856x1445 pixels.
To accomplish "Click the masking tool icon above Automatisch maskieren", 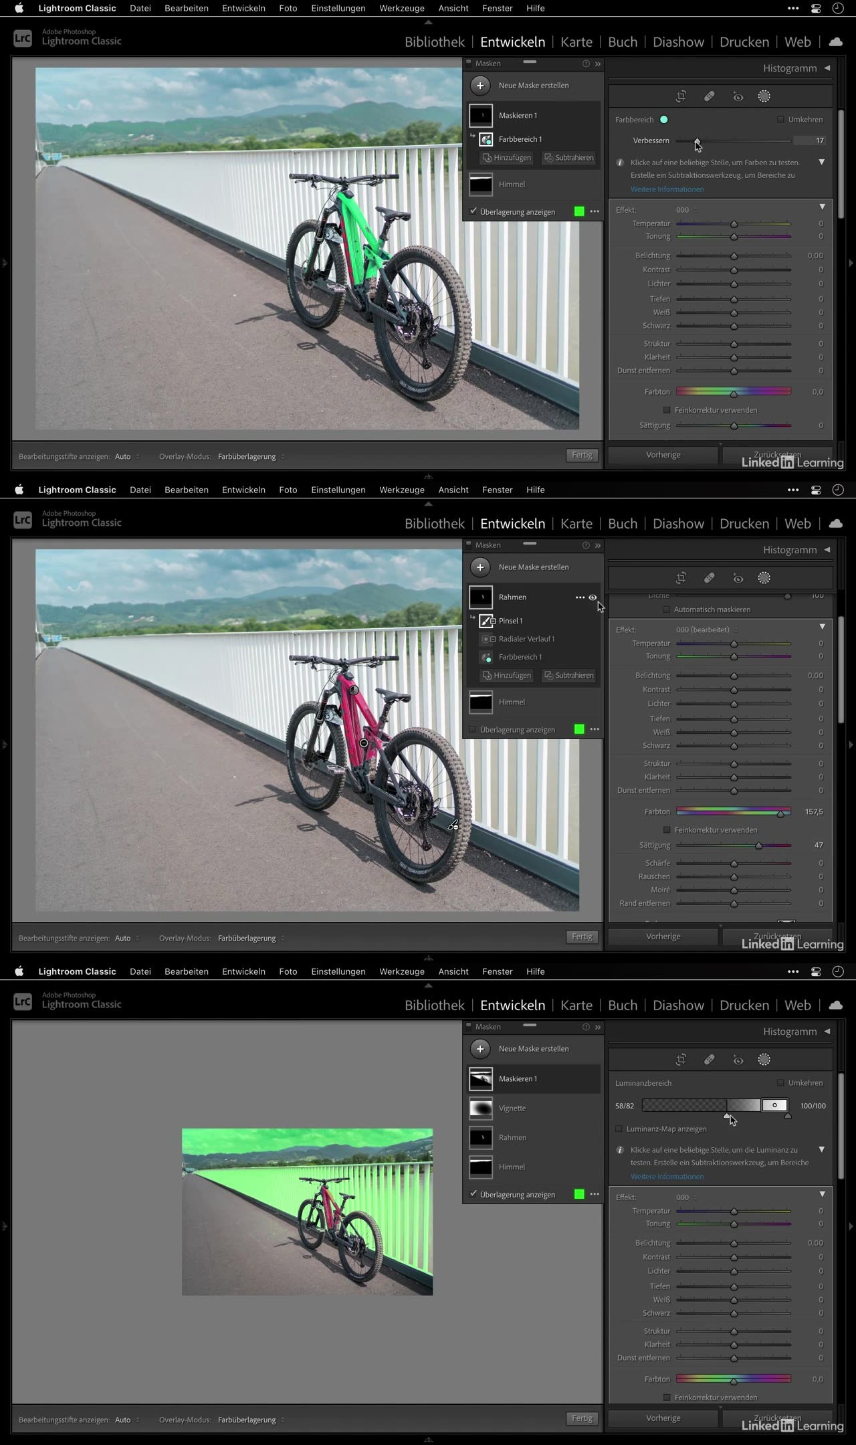I will 764,578.
